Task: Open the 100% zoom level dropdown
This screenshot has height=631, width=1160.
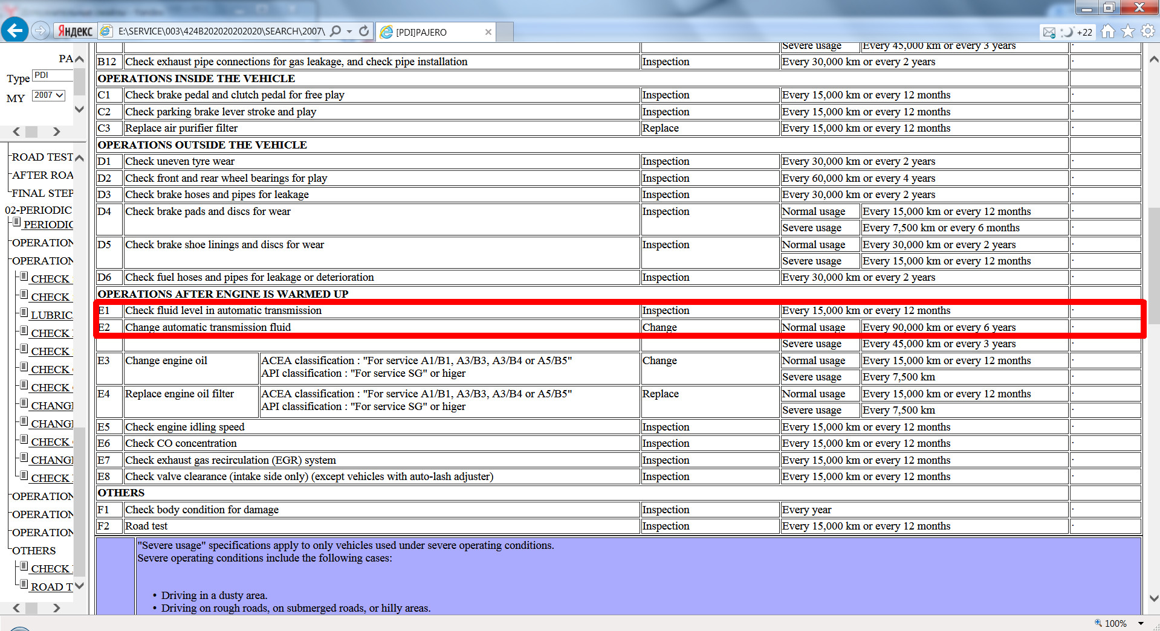Action: [x=1141, y=623]
